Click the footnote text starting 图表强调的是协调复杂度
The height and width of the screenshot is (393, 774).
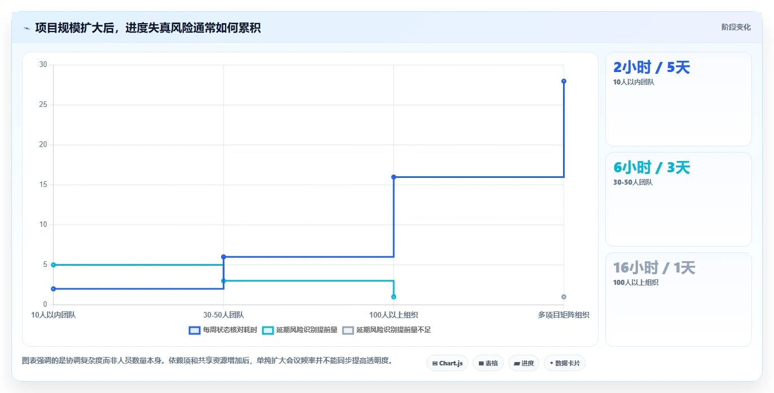point(207,360)
